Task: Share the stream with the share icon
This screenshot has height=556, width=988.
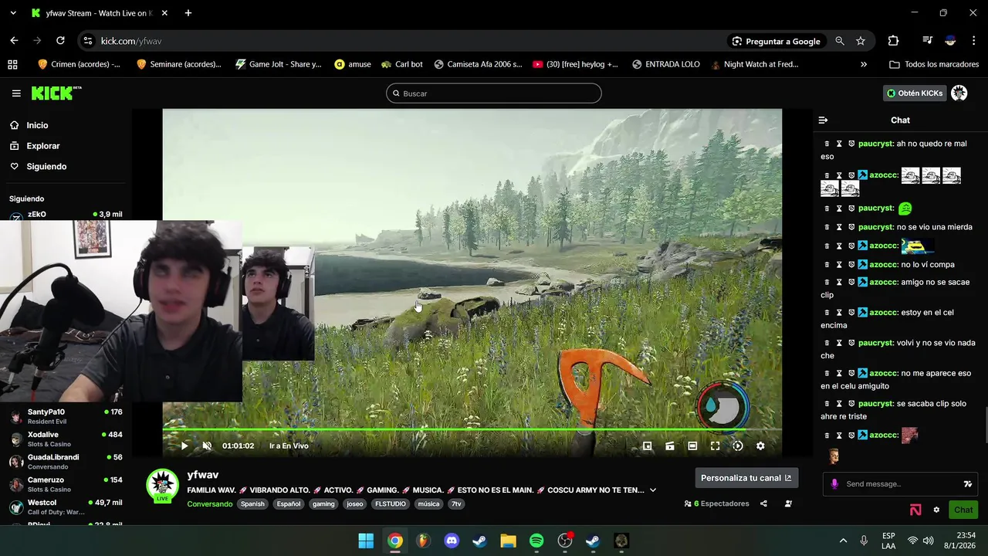Action: (x=763, y=503)
